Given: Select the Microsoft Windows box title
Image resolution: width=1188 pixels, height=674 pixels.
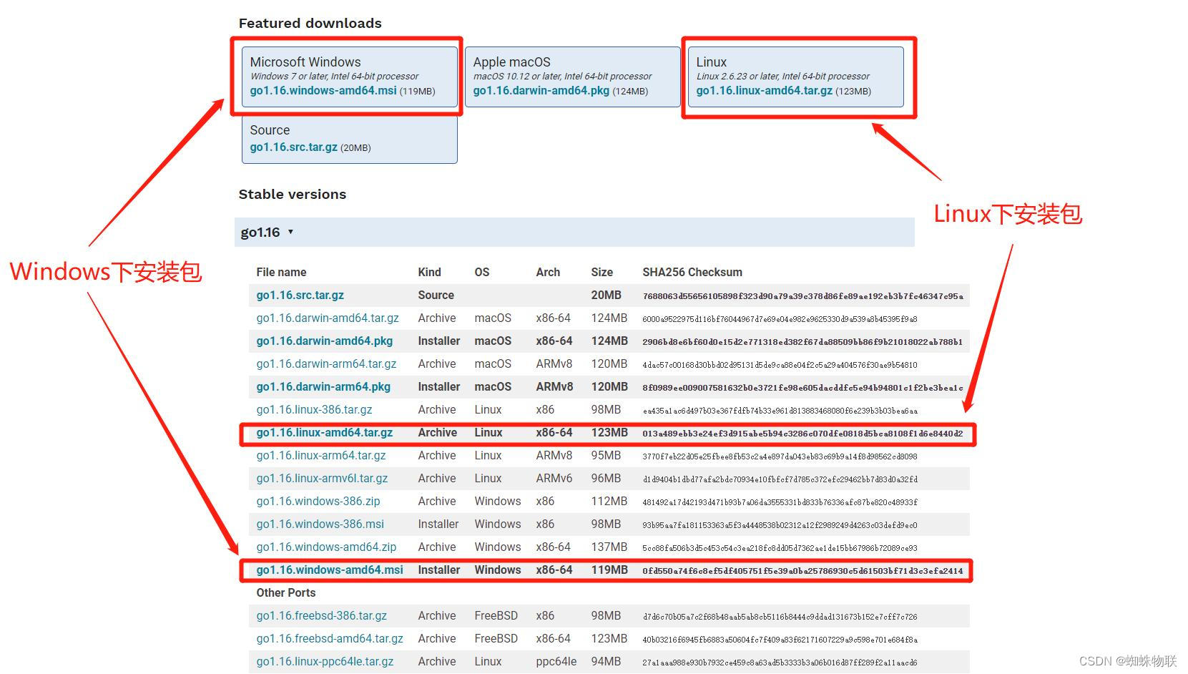Looking at the screenshot, I should click(x=305, y=62).
